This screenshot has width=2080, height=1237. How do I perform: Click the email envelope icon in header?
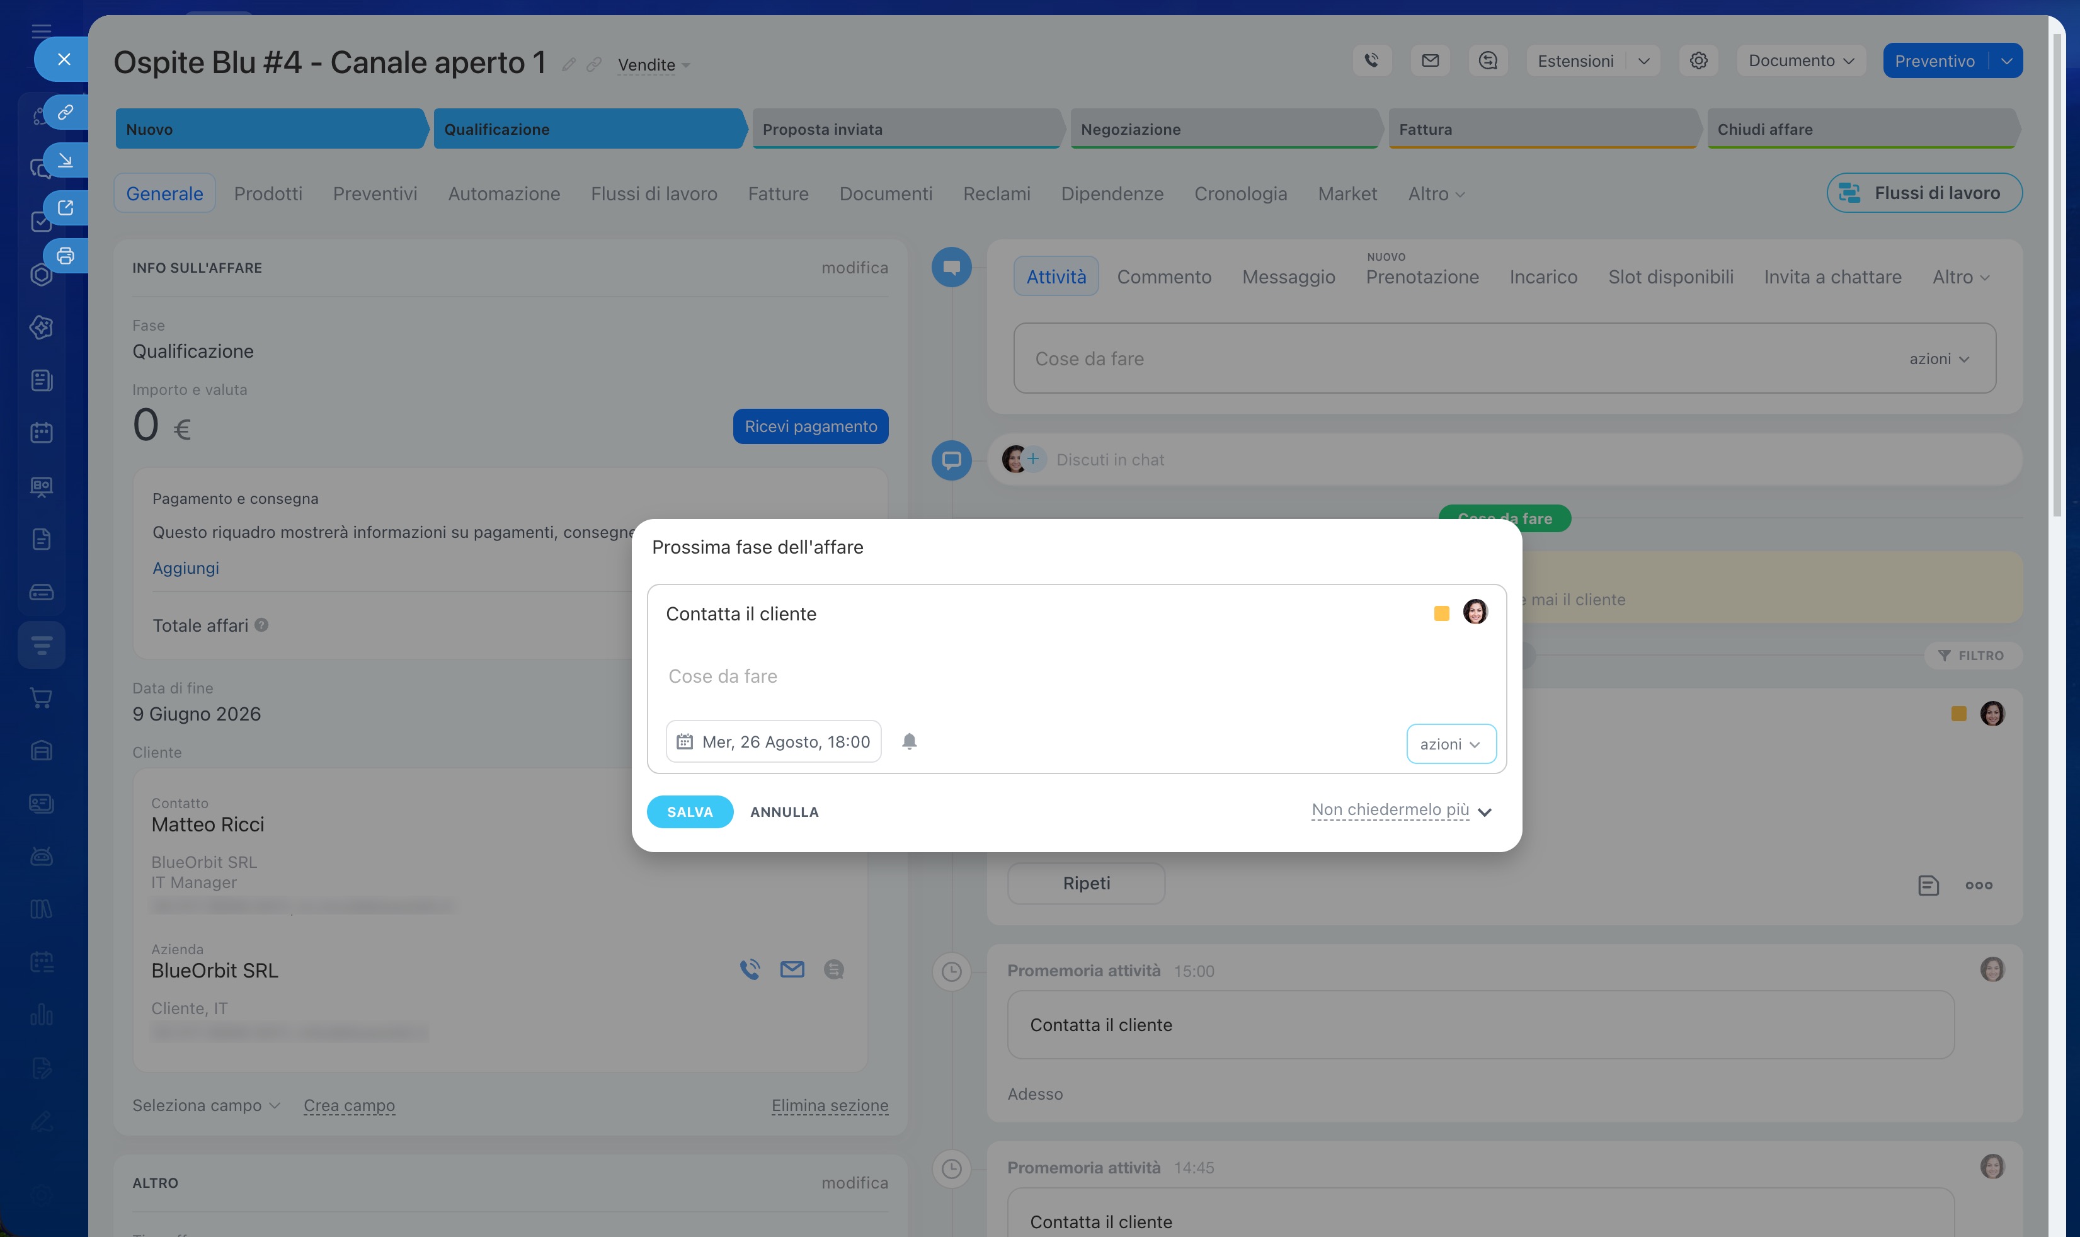(1430, 60)
